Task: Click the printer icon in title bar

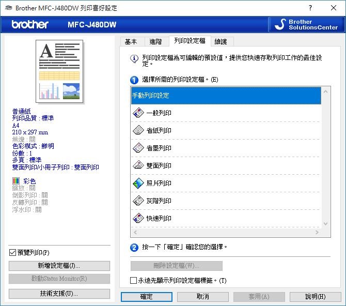Action: pos(8,8)
